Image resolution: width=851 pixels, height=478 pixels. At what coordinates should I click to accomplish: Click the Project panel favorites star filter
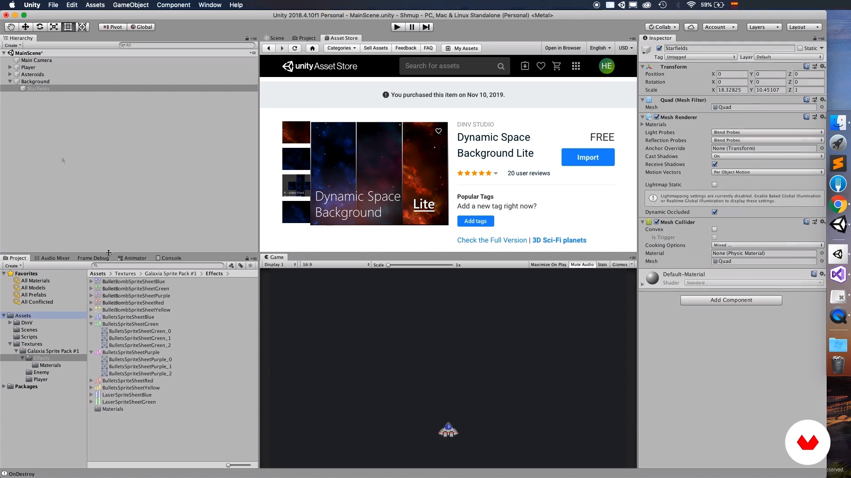click(250, 266)
